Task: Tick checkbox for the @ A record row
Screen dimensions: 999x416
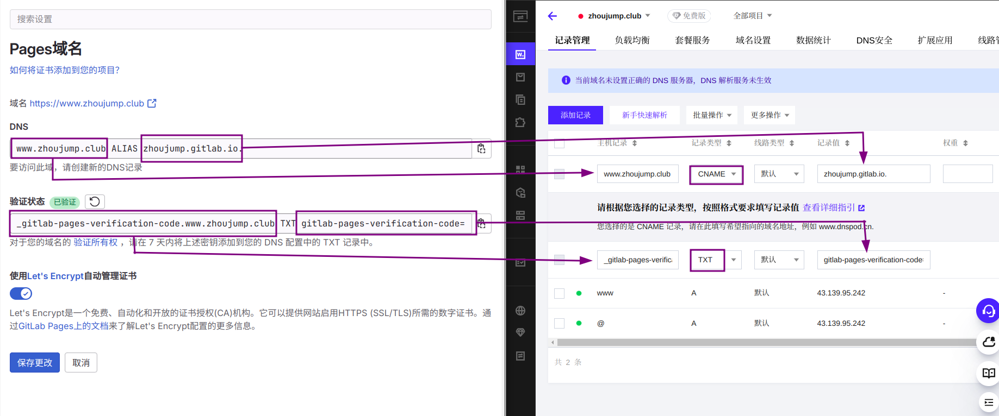Action: coord(559,323)
